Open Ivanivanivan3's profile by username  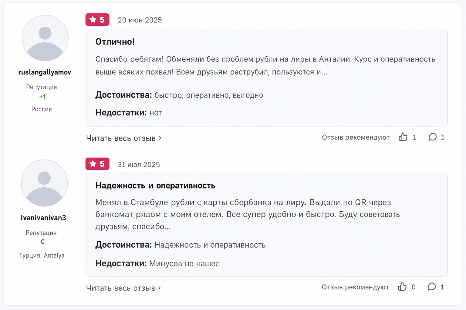pyautogui.click(x=43, y=218)
